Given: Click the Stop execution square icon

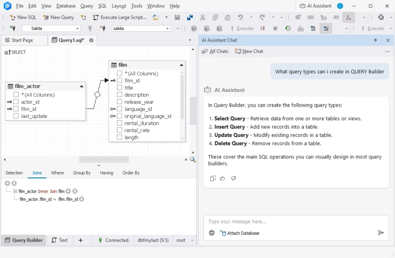Looking at the screenshot, I should click(275, 28).
